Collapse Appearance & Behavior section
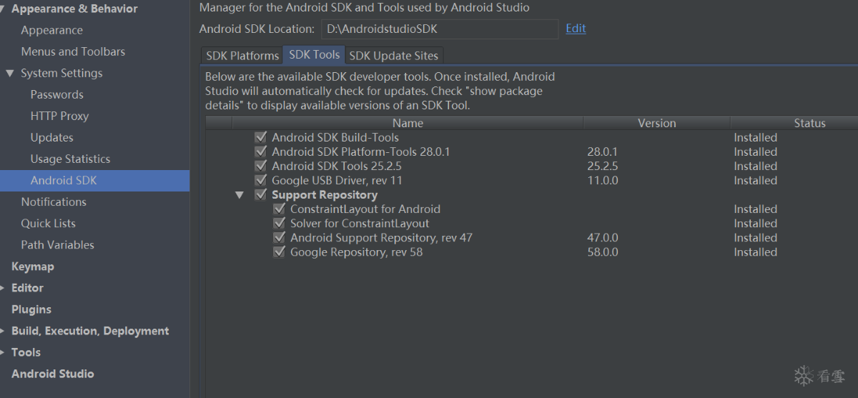 pyautogui.click(x=3, y=9)
